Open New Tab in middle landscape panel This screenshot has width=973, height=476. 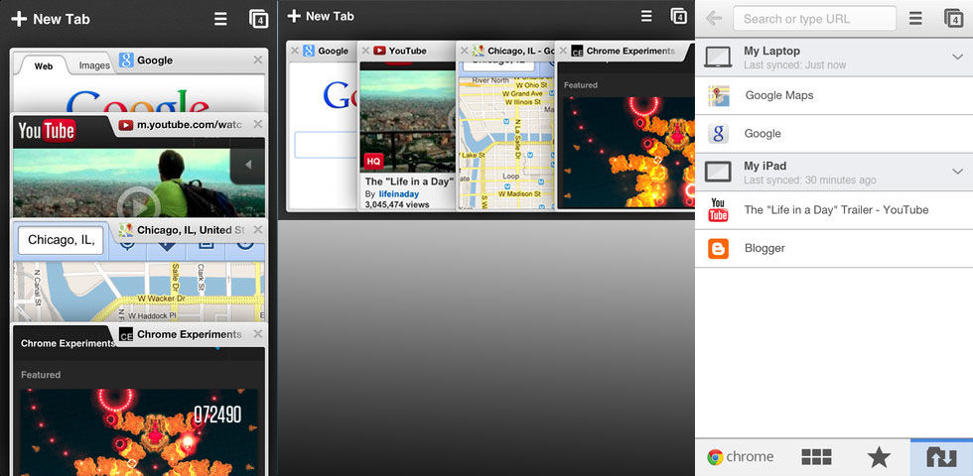[321, 16]
